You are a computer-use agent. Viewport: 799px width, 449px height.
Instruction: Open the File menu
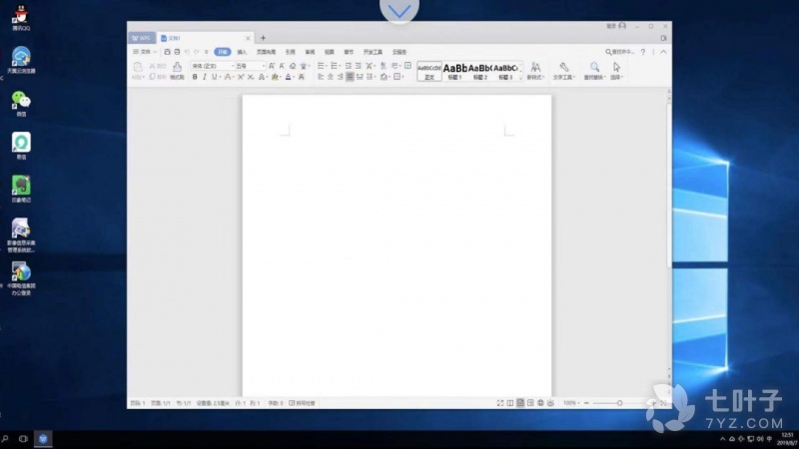[144, 51]
